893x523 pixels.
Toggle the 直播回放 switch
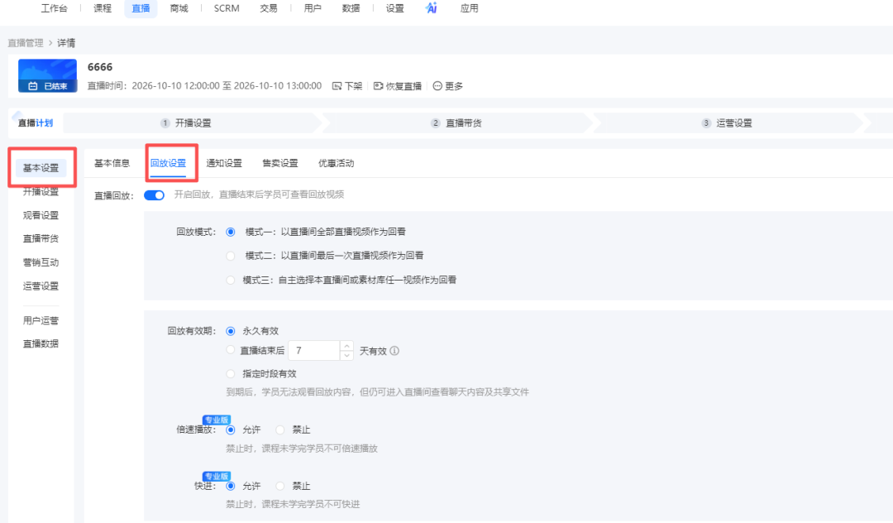tap(154, 195)
